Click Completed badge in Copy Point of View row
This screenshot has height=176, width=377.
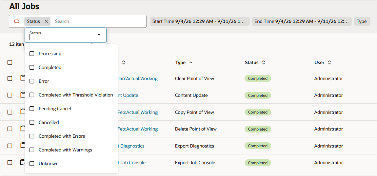[x=258, y=112]
